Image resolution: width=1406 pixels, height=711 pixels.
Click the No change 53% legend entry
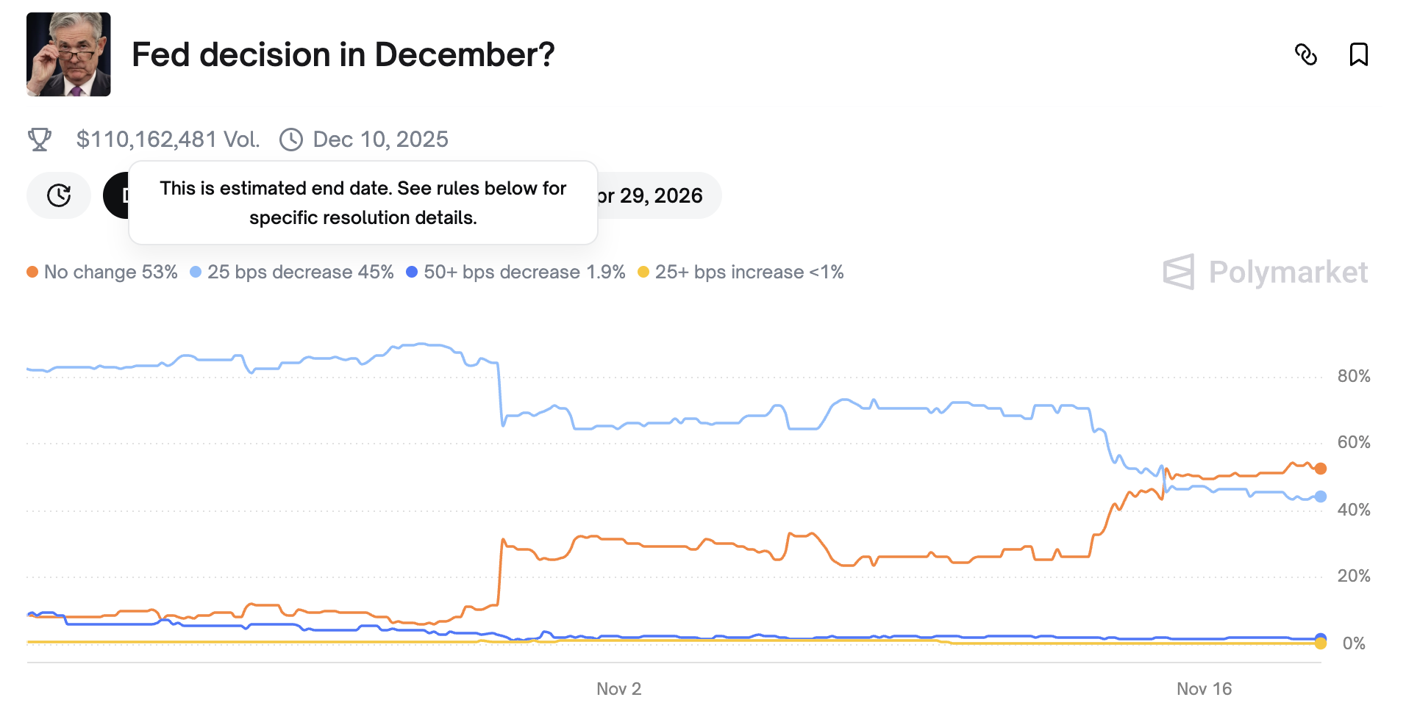tap(103, 273)
